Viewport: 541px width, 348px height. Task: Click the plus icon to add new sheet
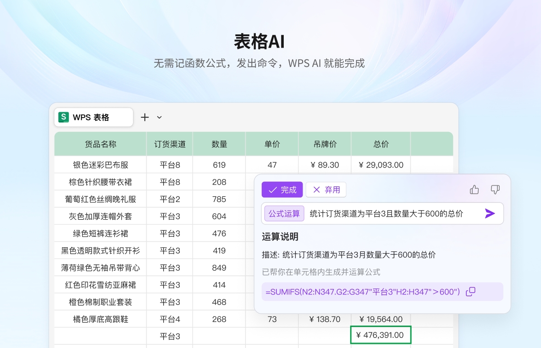pyautogui.click(x=144, y=117)
